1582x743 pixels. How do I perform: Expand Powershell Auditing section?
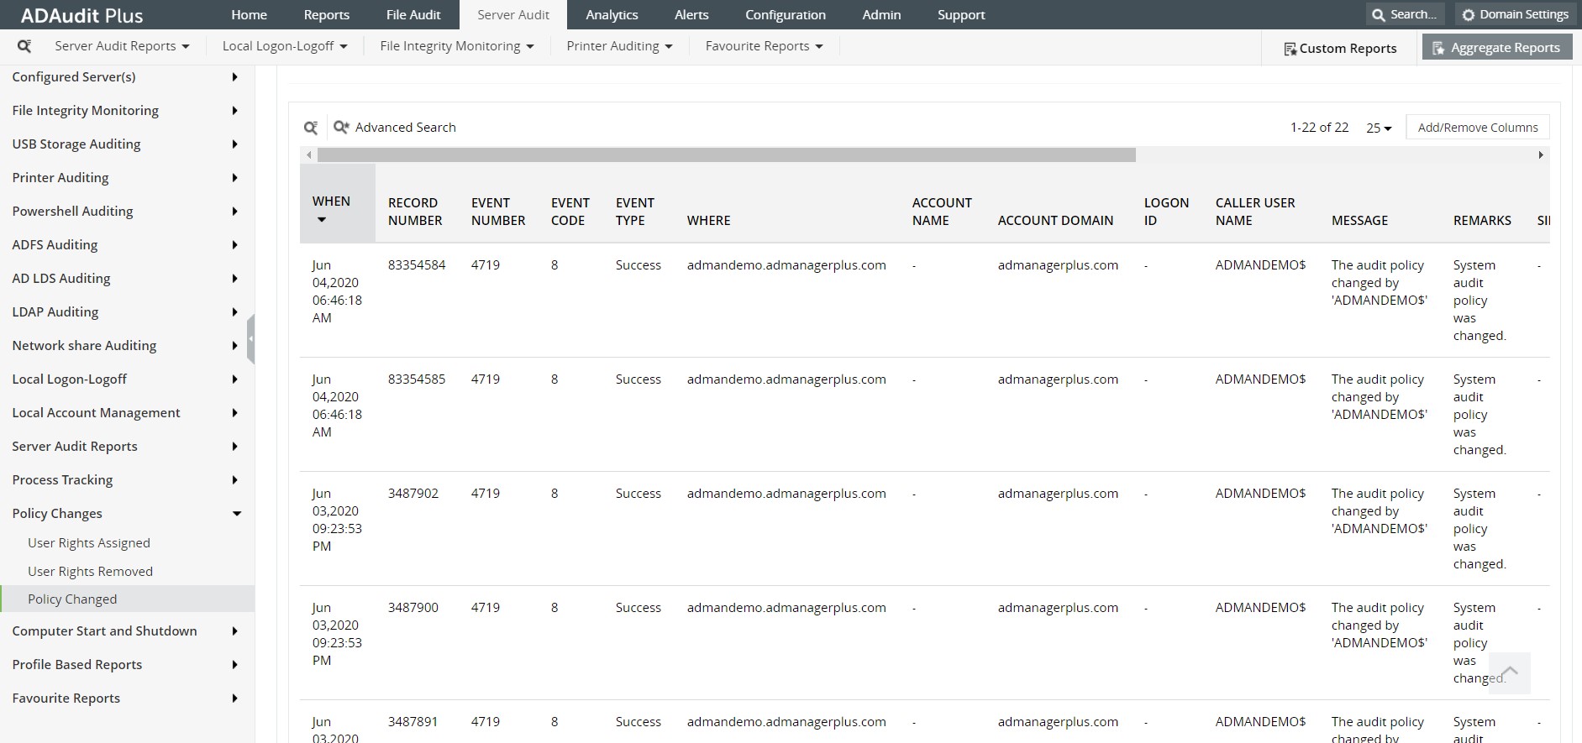tap(127, 212)
